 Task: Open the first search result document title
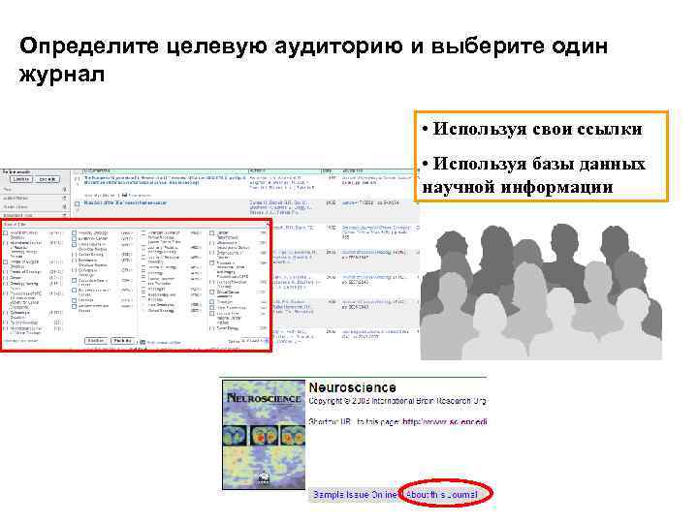pos(165,180)
